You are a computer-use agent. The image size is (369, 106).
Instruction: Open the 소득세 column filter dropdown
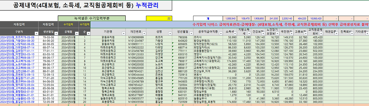[x=235, y=33]
